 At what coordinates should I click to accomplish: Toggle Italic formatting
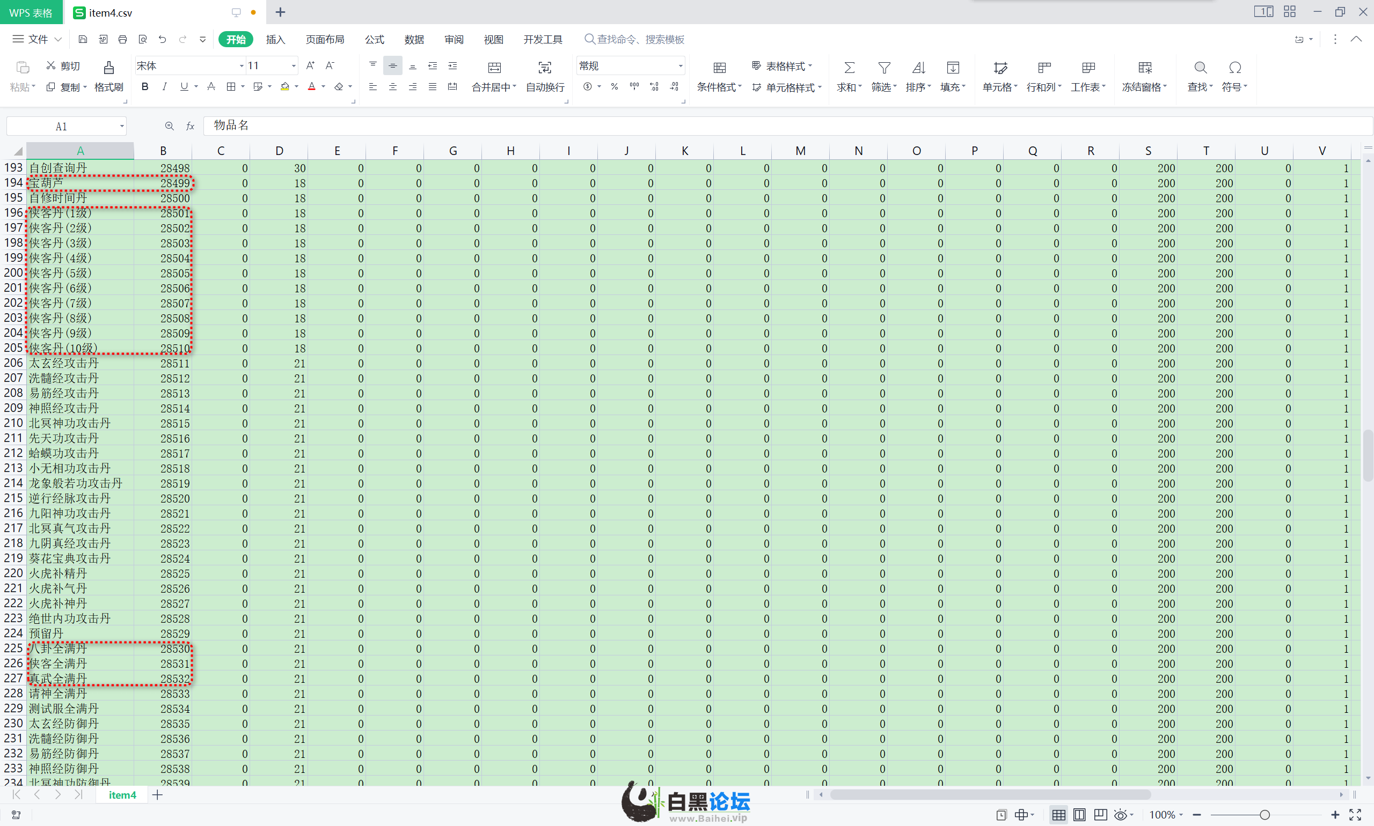[164, 87]
